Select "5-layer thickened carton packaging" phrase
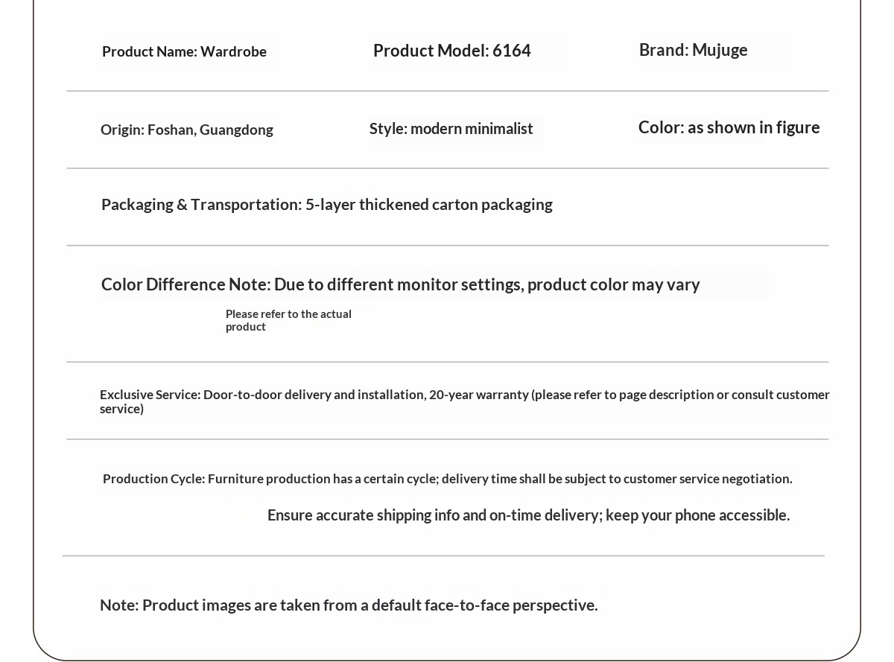 coord(429,204)
